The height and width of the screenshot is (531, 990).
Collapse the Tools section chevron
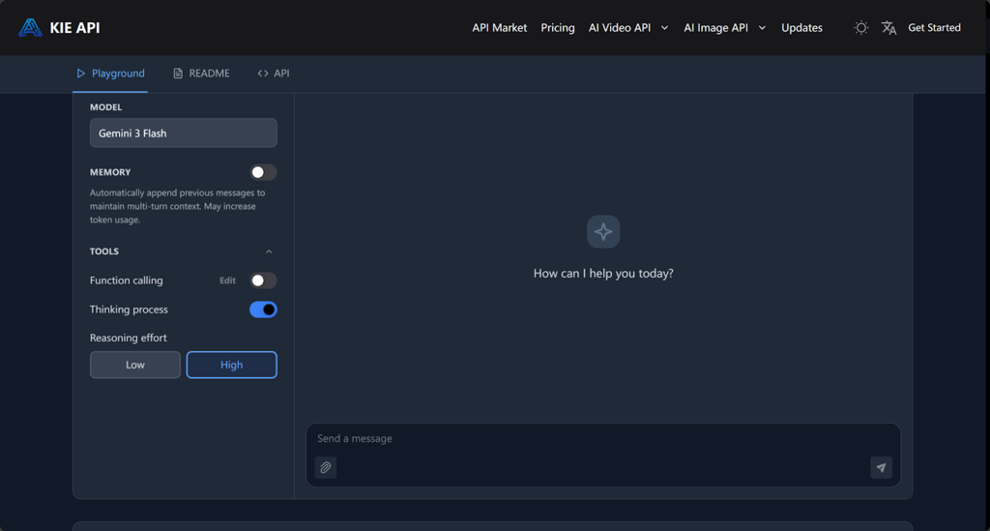pyautogui.click(x=269, y=251)
